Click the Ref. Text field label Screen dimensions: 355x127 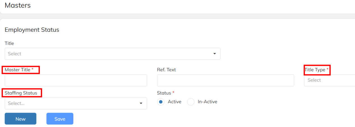tap(166, 70)
